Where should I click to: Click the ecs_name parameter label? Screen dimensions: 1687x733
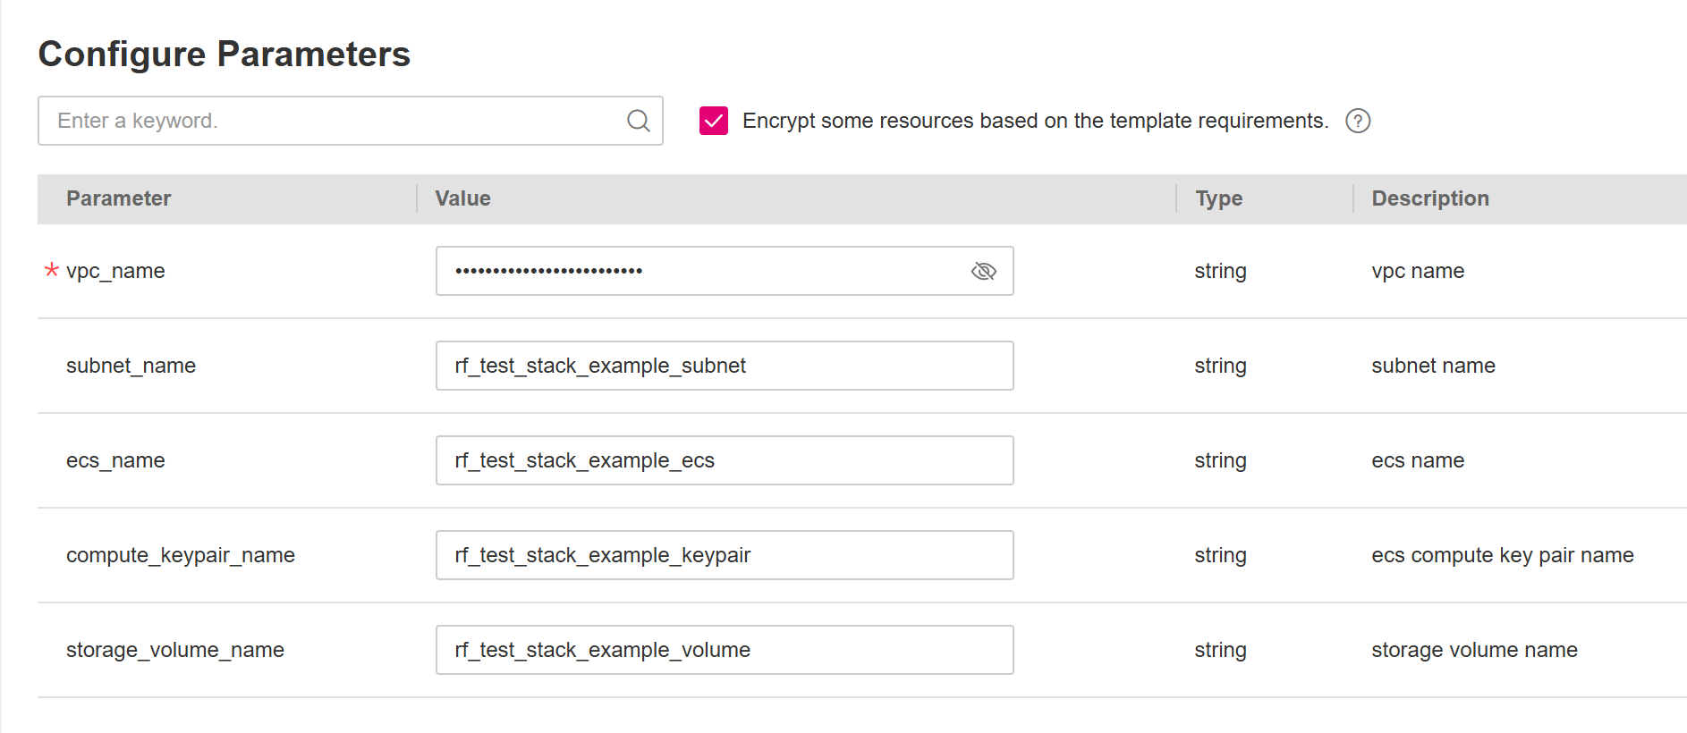point(115,460)
